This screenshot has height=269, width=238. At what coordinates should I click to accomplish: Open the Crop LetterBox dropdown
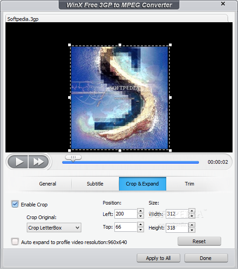[x=54, y=228]
